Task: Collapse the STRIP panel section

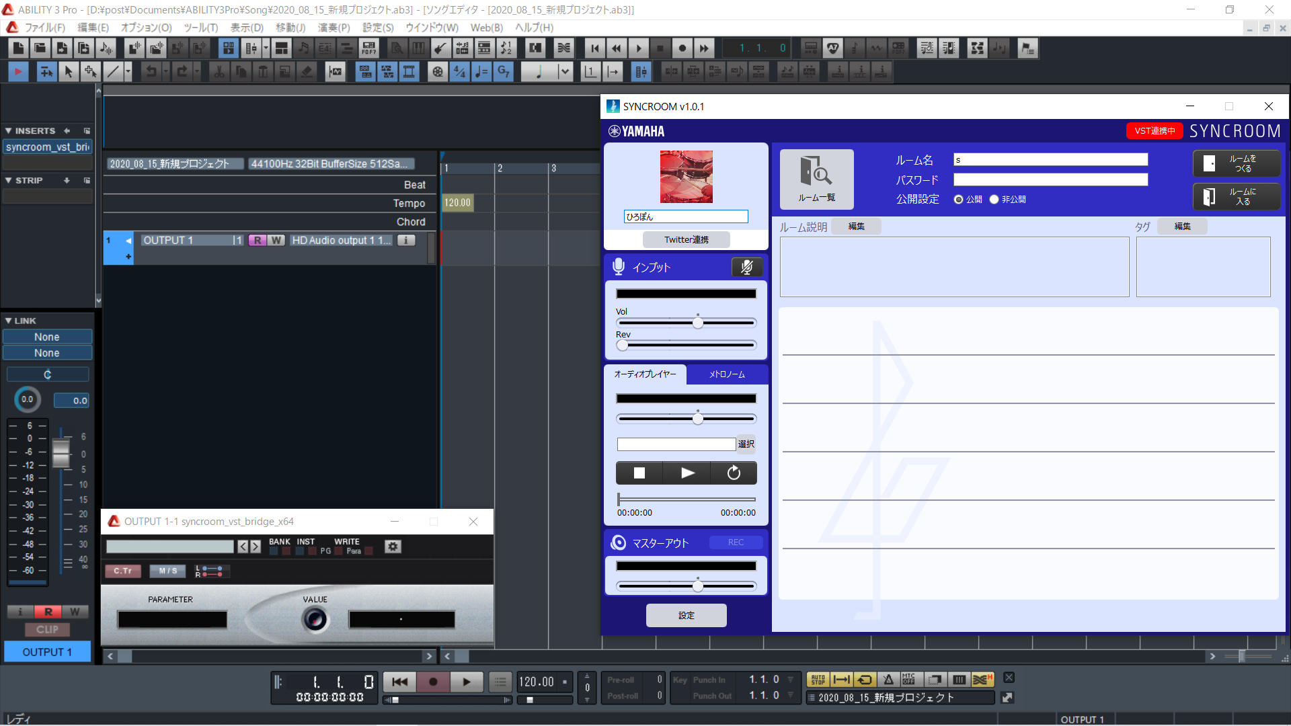Action: (8, 181)
